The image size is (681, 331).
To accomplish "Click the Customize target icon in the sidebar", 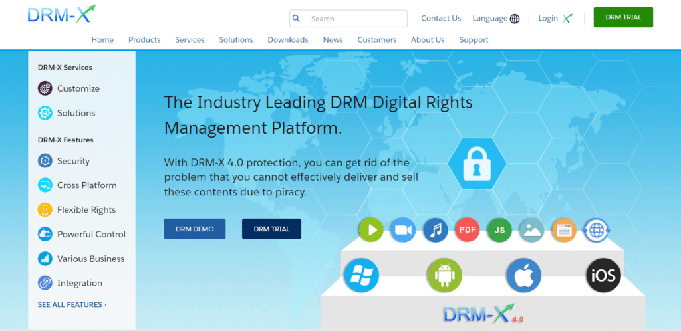I will pyautogui.click(x=45, y=88).
